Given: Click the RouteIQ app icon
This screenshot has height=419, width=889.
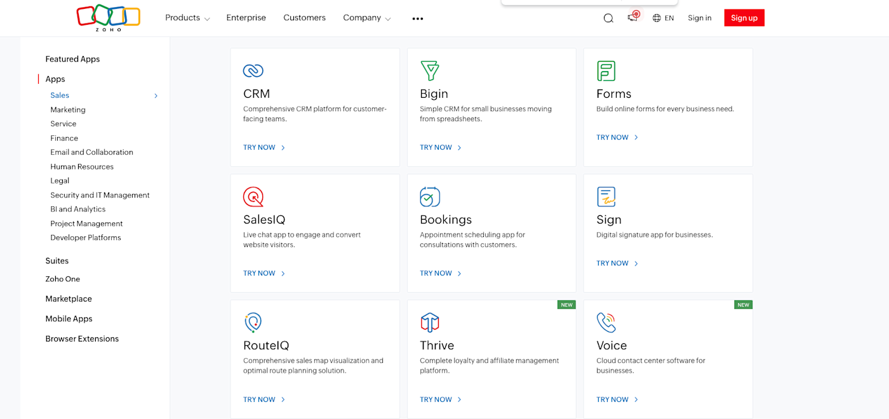Looking at the screenshot, I should pos(253,323).
